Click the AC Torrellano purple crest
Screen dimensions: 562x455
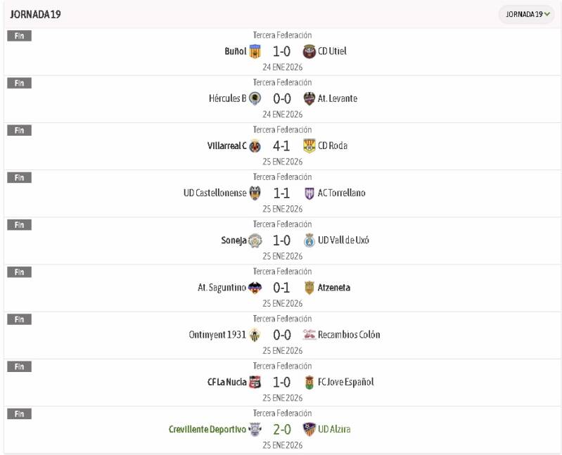(309, 193)
